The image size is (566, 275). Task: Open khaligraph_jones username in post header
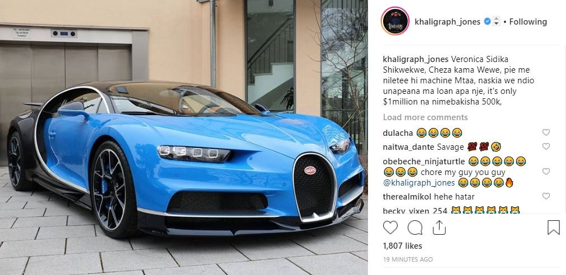click(x=447, y=22)
